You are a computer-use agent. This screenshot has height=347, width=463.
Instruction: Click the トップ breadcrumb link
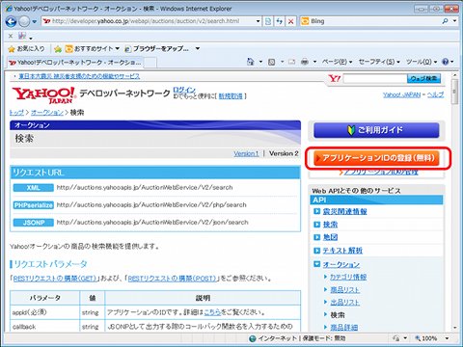point(16,113)
